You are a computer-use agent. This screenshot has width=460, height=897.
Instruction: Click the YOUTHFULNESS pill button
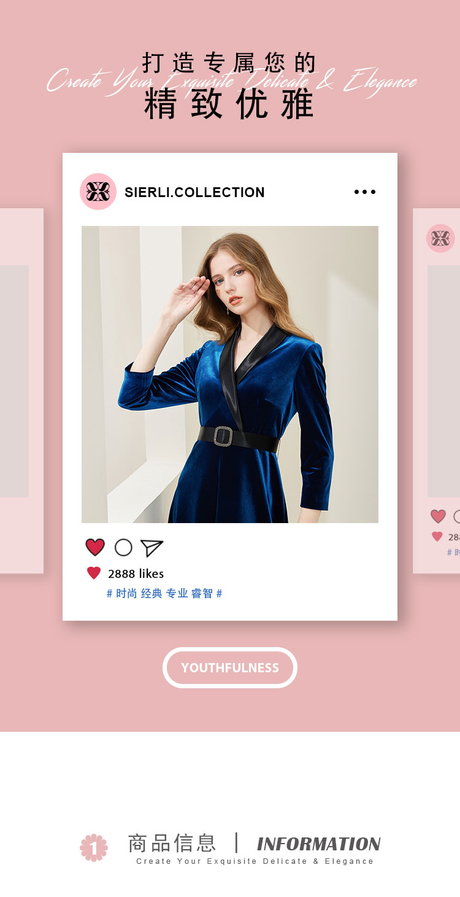(230, 667)
